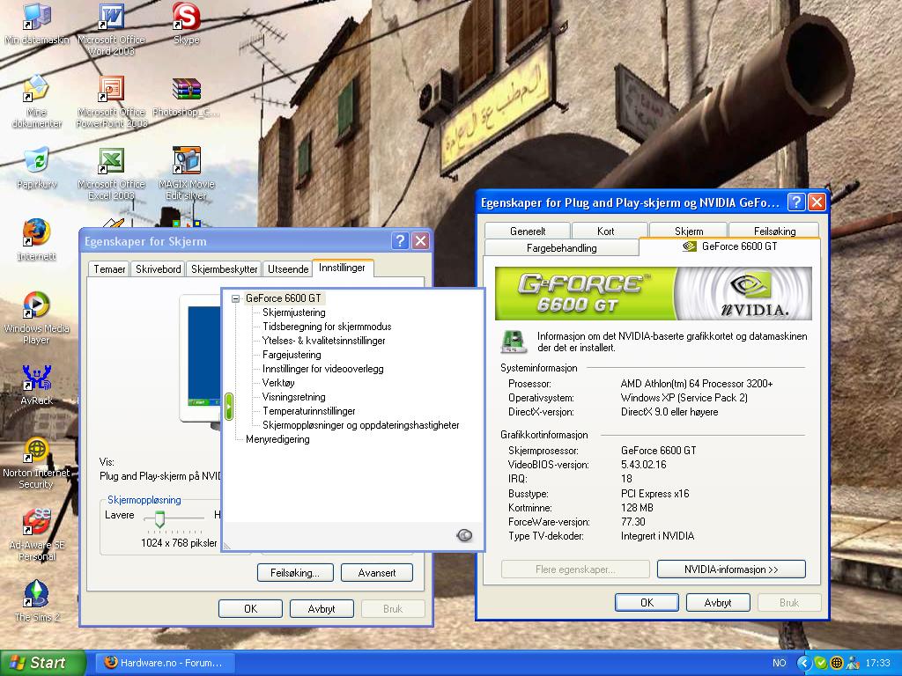The width and height of the screenshot is (902, 676).
Task: Open the Skjerm tab in NVIDIA properties
Action: pyautogui.click(x=689, y=231)
